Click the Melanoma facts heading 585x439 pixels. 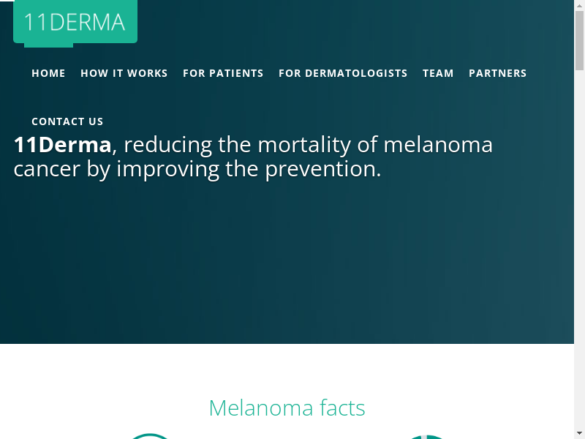(x=287, y=408)
